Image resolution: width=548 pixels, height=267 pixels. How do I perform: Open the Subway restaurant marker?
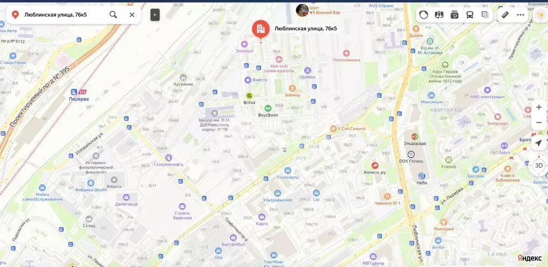point(292,88)
